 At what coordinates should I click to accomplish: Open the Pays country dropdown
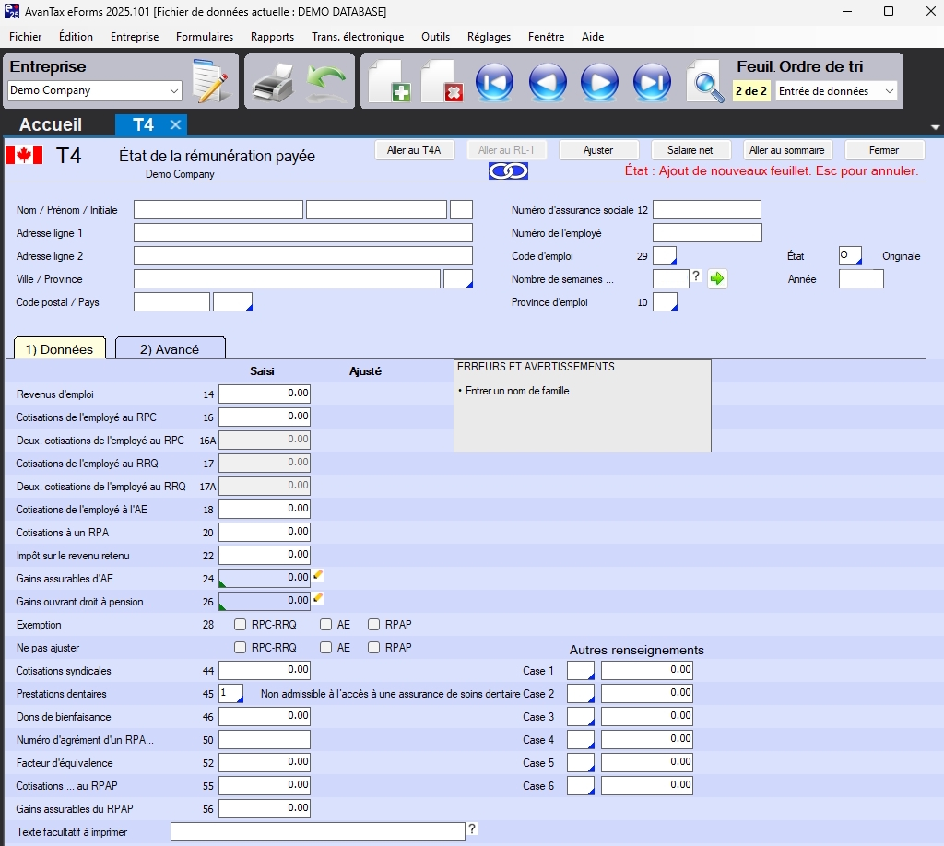[233, 302]
